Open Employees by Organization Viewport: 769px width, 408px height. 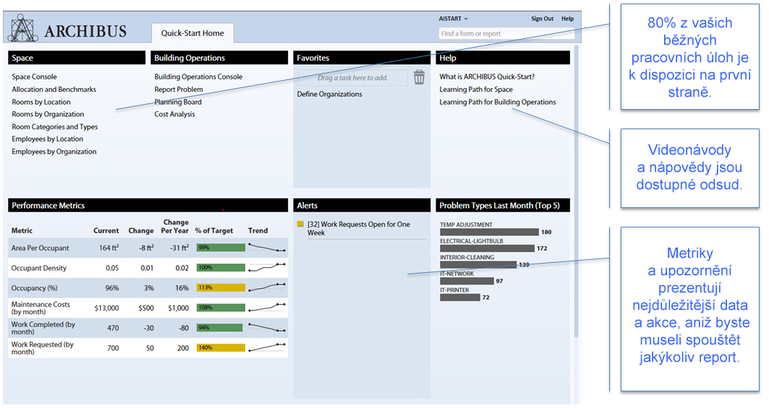click(54, 152)
